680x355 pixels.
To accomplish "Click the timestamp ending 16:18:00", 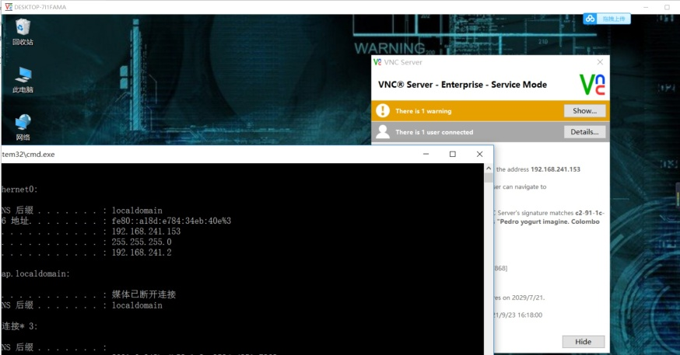I will (517, 315).
